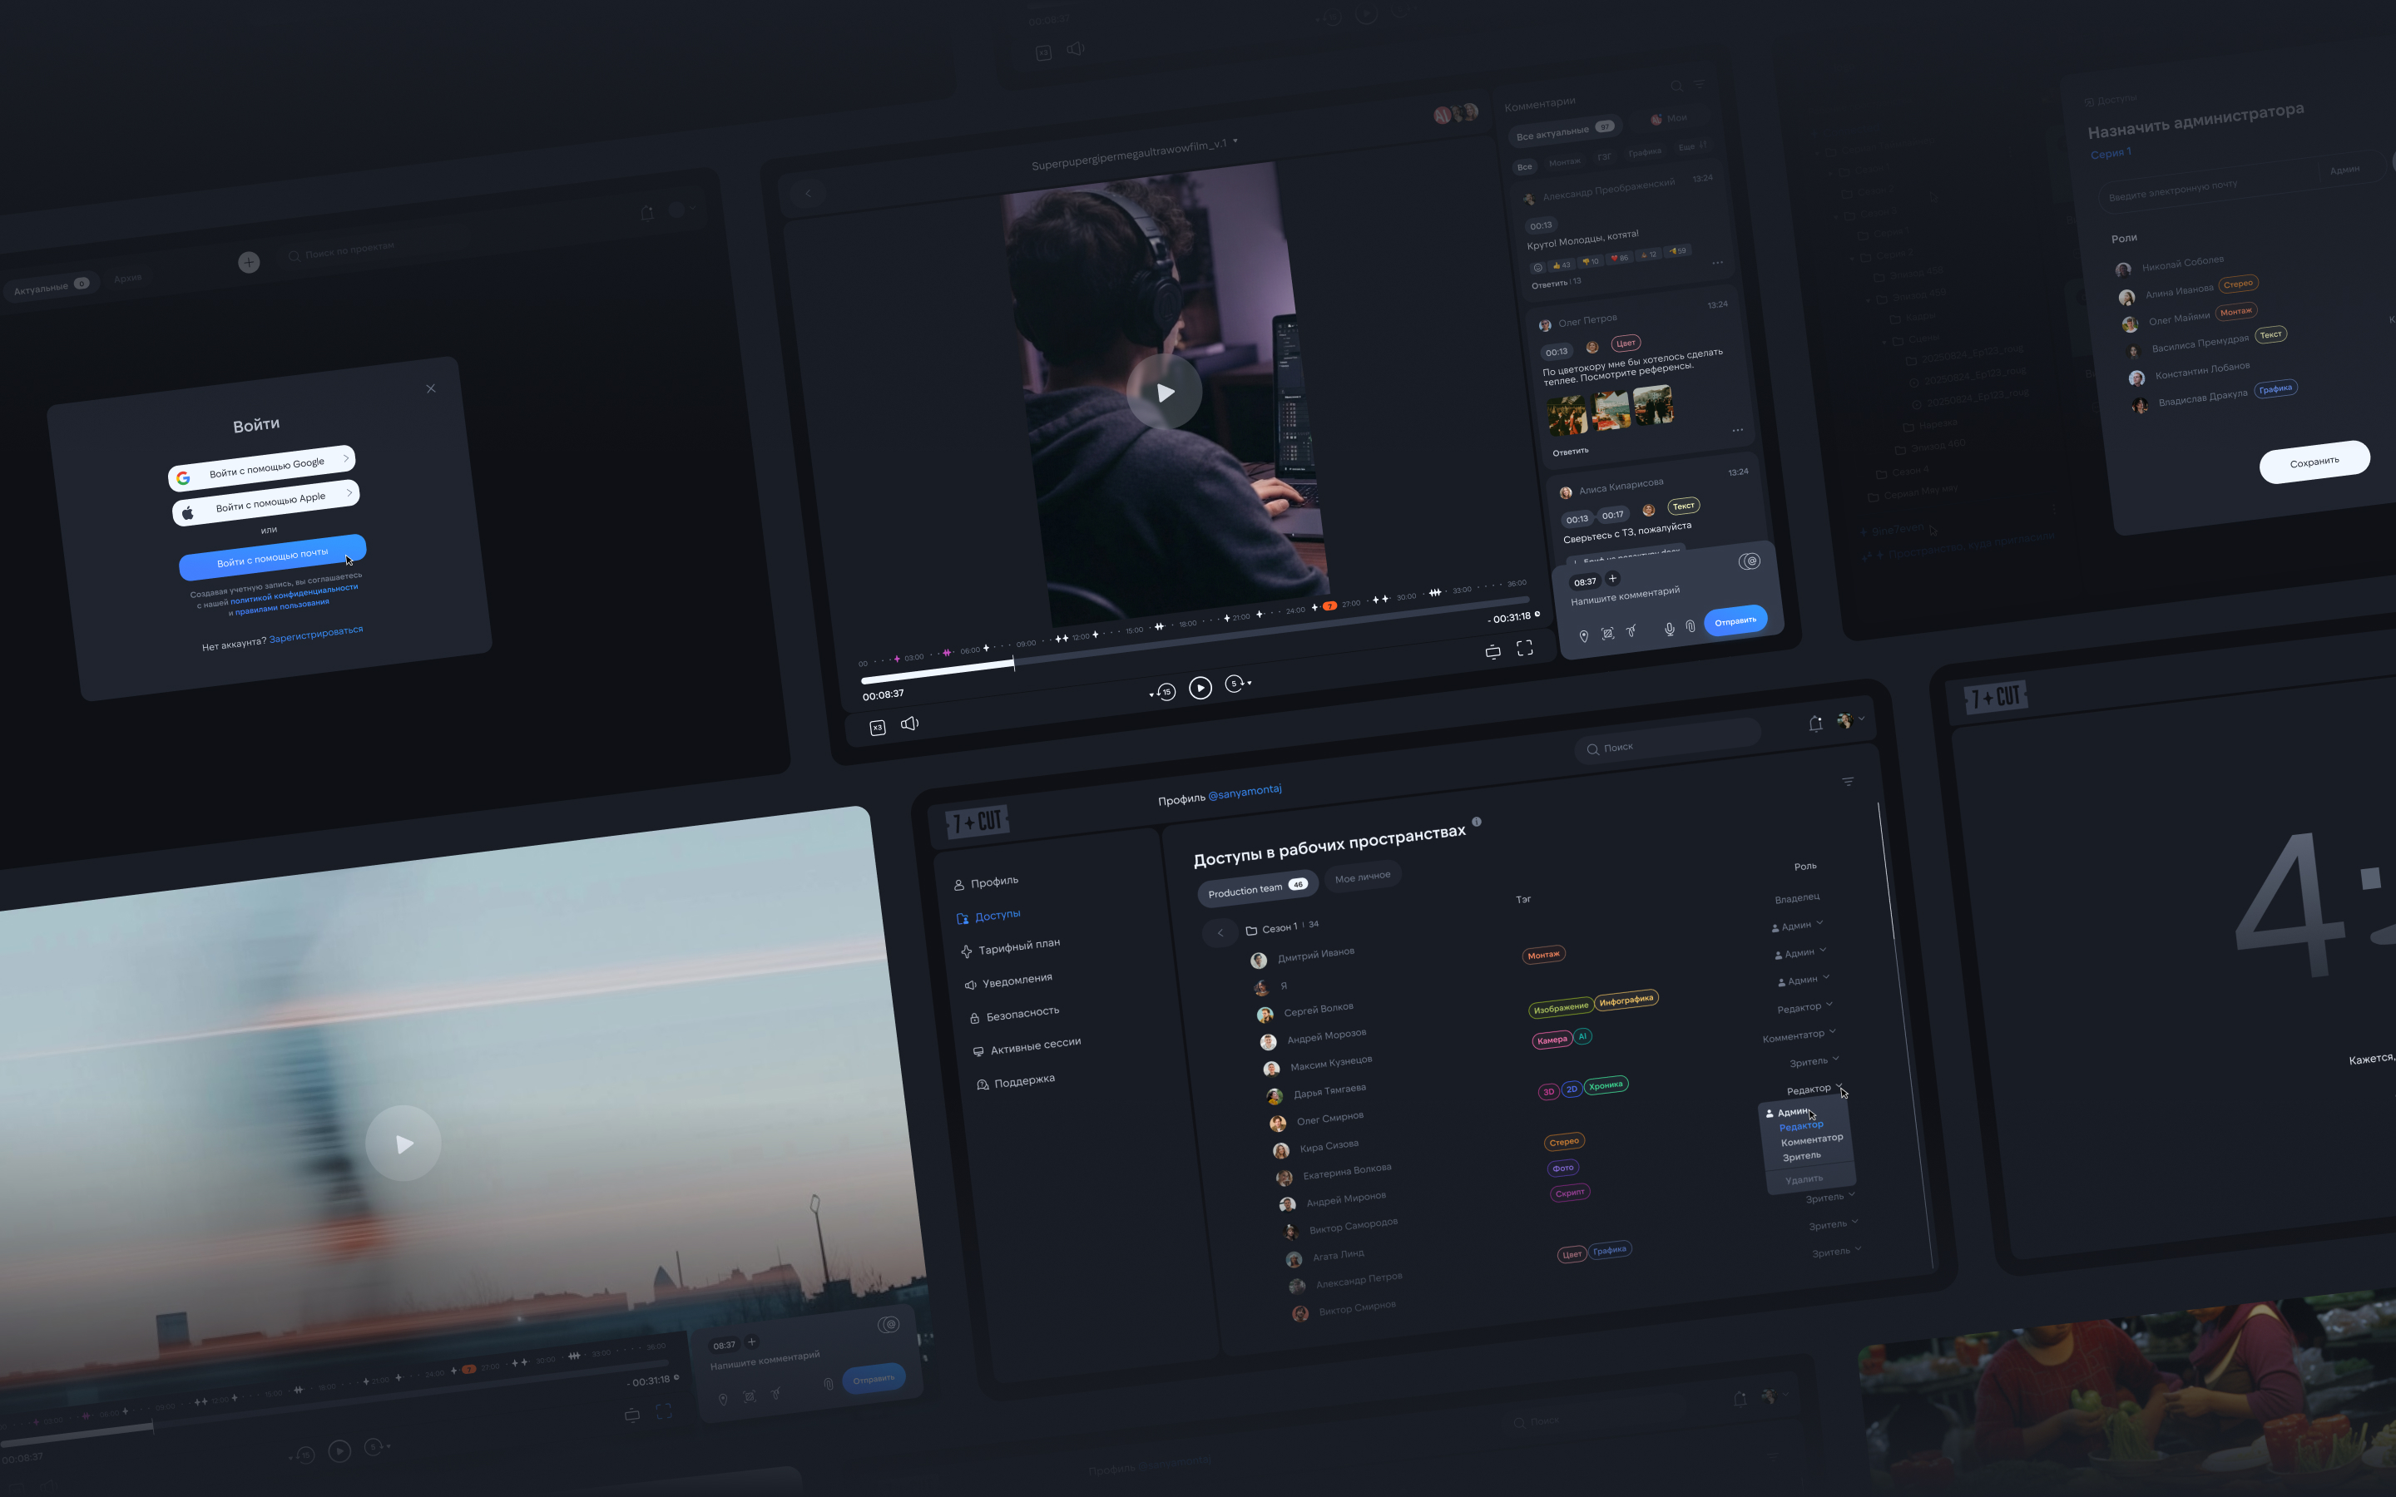Viewport: 2396px width, 1497px height.
Task: Click the microphone icon left of the Отправить button
Action: [x=1669, y=629]
